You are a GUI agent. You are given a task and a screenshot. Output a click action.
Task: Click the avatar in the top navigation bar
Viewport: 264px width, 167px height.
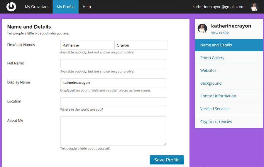254,7
